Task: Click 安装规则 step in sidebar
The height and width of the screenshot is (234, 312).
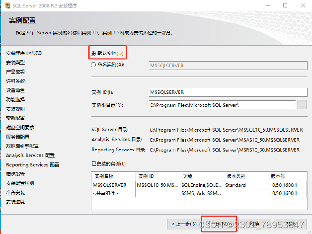Action: coord(15,109)
